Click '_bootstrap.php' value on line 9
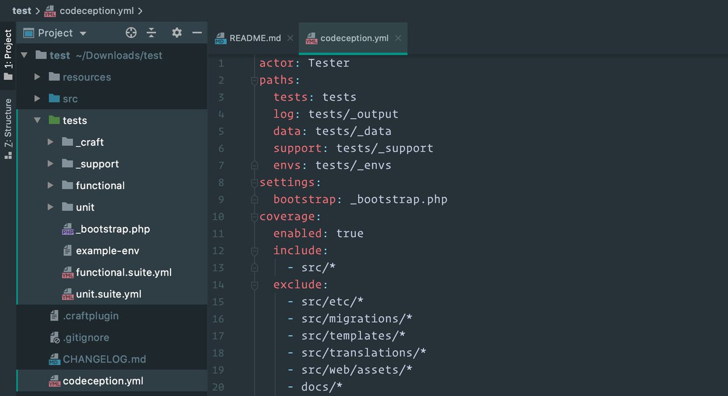The image size is (728, 396). click(x=399, y=199)
